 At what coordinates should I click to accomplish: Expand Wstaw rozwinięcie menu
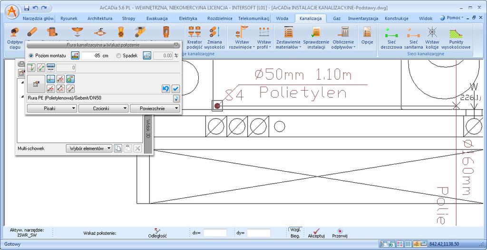point(242,38)
